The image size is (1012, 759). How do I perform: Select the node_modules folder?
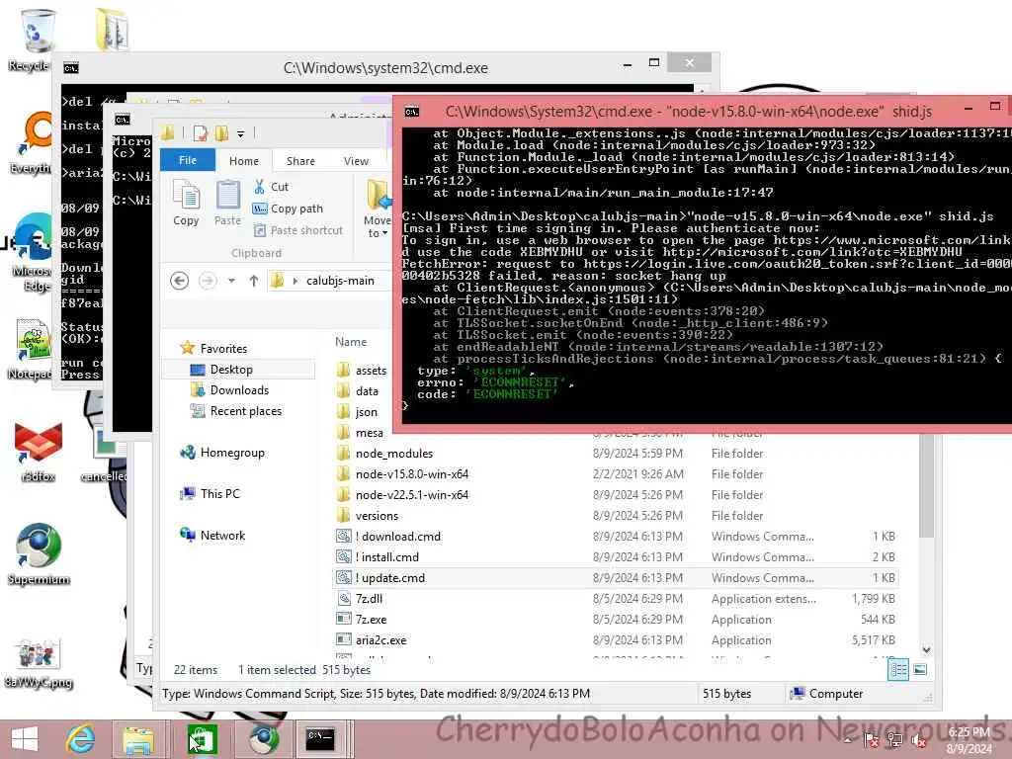click(384, 453)
